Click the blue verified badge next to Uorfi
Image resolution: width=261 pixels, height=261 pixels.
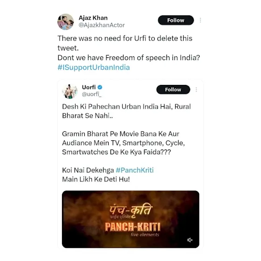click(x=100, y=87)
